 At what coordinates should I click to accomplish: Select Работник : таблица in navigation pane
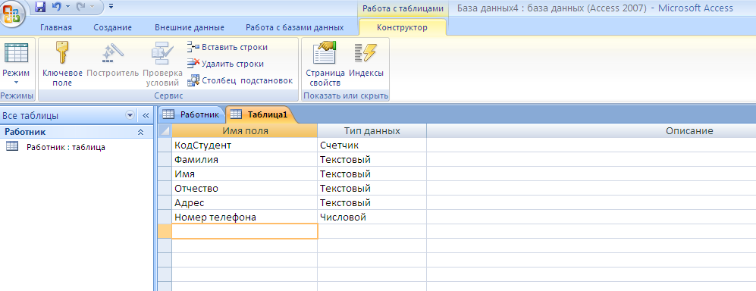(x=65, y=148)
